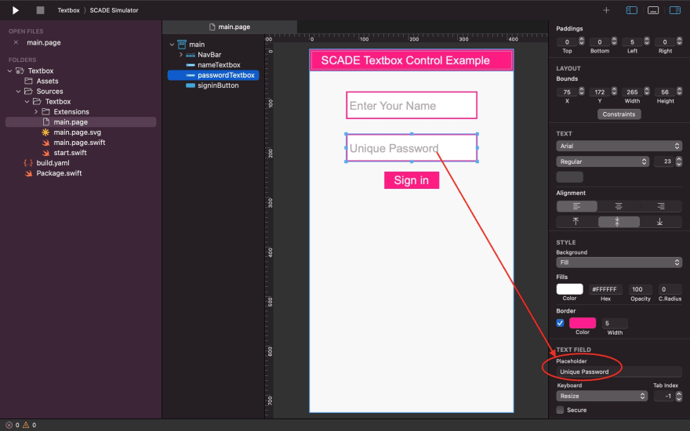Screen dimensions: 690x431
Task: Open Package.swift file
Action: point(59,173)
